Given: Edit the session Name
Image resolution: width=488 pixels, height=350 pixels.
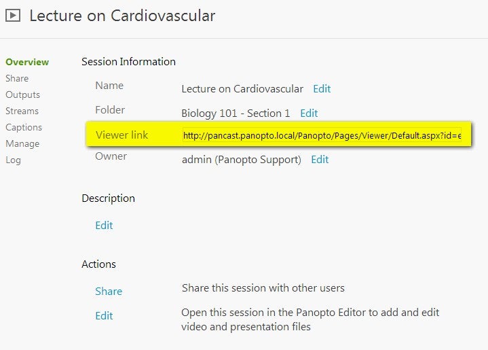Looking at the screenshot, I should 322,89.
